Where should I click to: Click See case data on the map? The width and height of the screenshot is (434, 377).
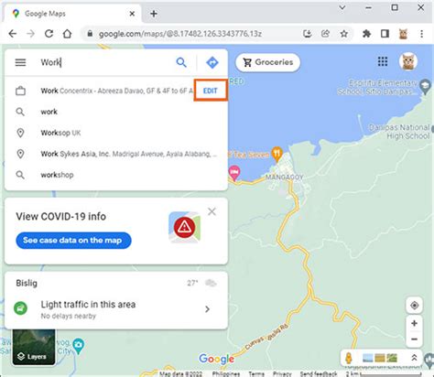point(73,241)
